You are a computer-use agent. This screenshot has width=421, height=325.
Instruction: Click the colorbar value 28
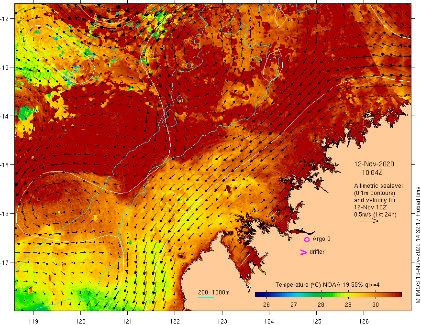[x=321, y=304]
